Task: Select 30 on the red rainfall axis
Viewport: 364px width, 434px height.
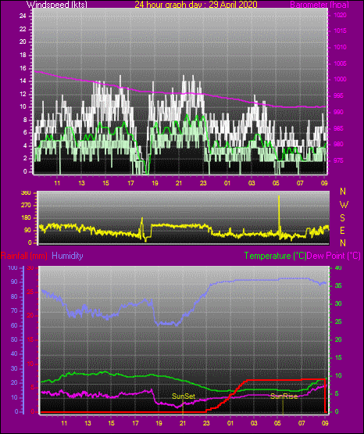Action: pos(30,268)
